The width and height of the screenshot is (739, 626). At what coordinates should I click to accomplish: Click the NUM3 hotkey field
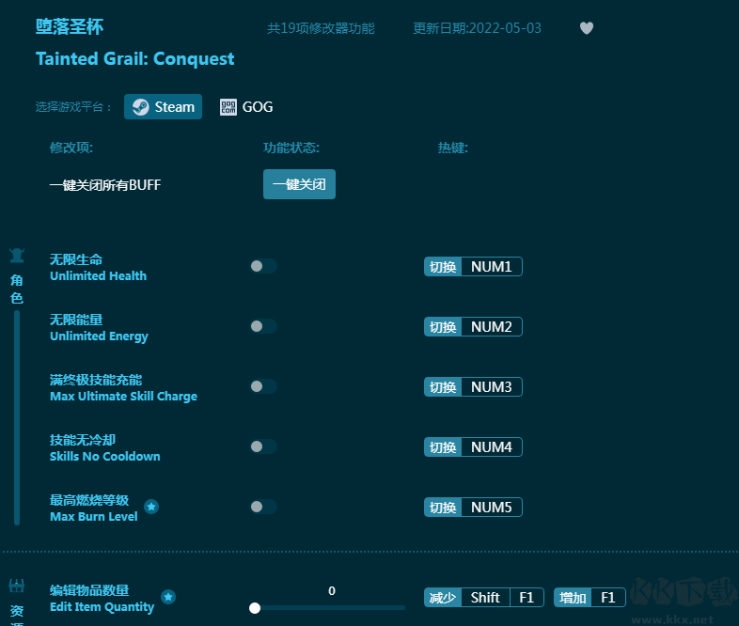492,387
